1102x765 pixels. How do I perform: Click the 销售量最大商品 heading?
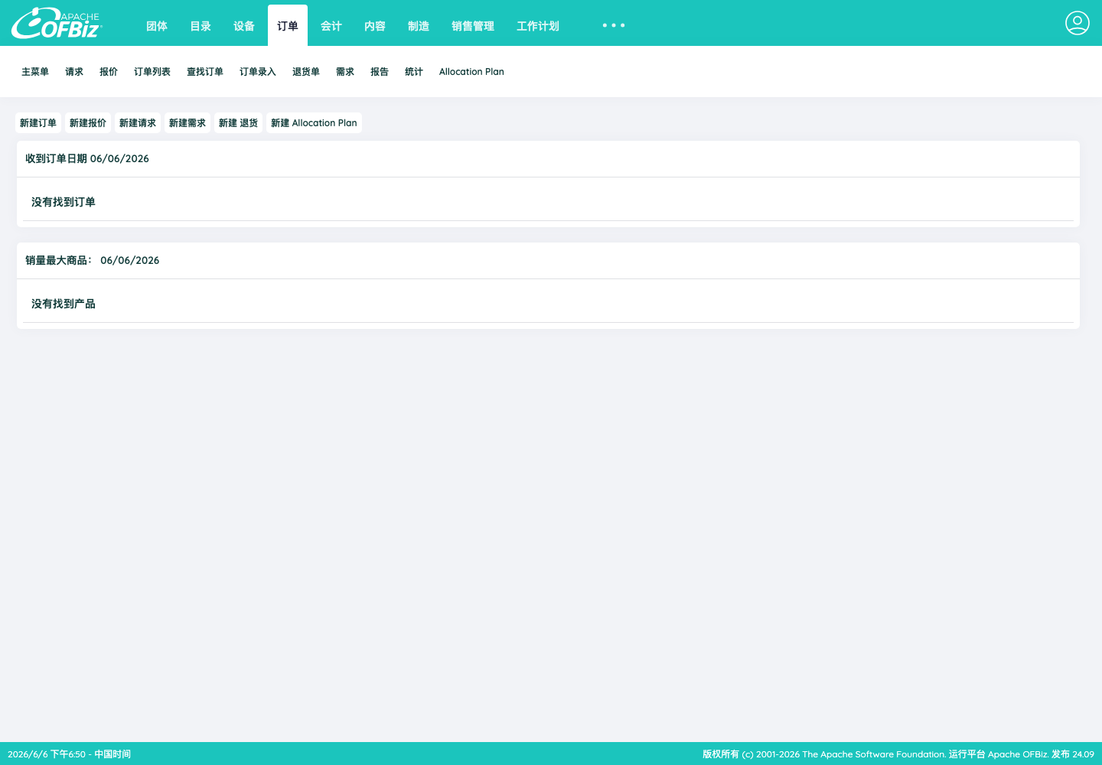(93, 261)
